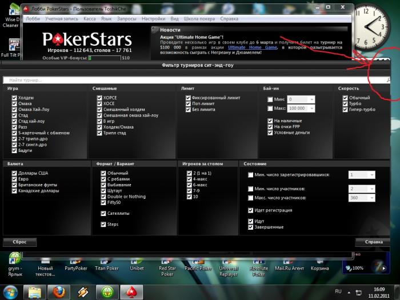
Task: Open the Лобби menu
Action: 33,19
